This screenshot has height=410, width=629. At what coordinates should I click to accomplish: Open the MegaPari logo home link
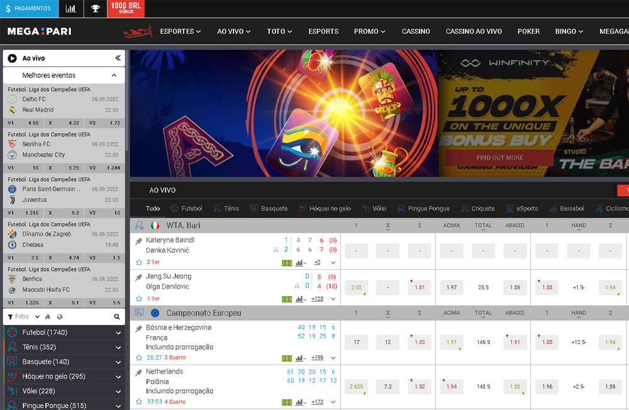39,31
